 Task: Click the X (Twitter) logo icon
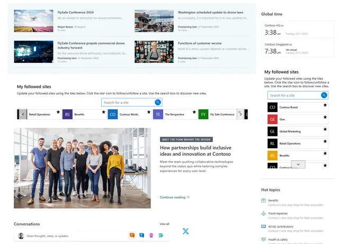click(x=185, y=231)
